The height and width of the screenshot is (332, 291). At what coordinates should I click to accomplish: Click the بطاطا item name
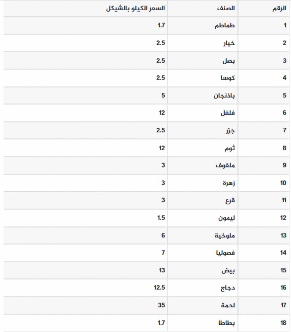[x=226, y=322]
